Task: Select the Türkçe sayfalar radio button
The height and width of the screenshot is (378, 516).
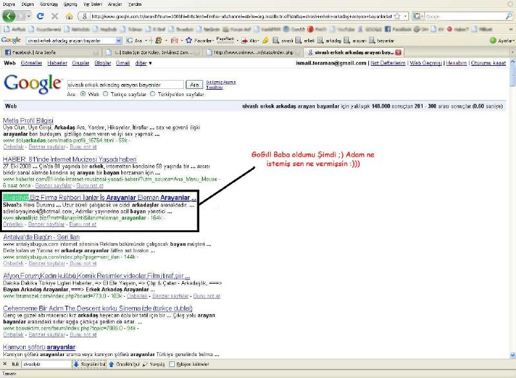Action: coord(105,94)
